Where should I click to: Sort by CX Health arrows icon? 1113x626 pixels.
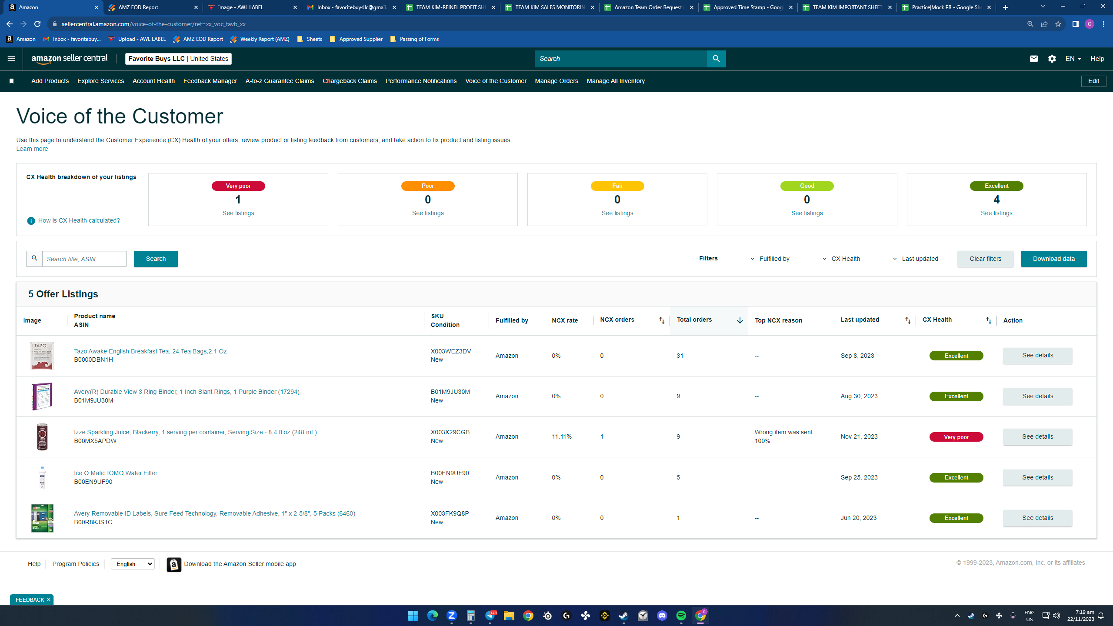[988, 320]
